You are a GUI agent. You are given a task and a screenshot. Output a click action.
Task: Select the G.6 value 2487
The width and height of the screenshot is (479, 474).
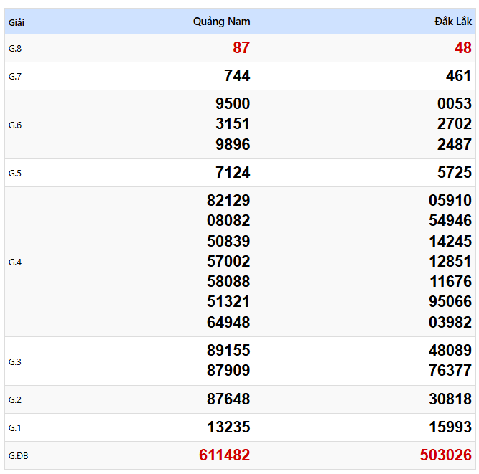click(455, 144)
